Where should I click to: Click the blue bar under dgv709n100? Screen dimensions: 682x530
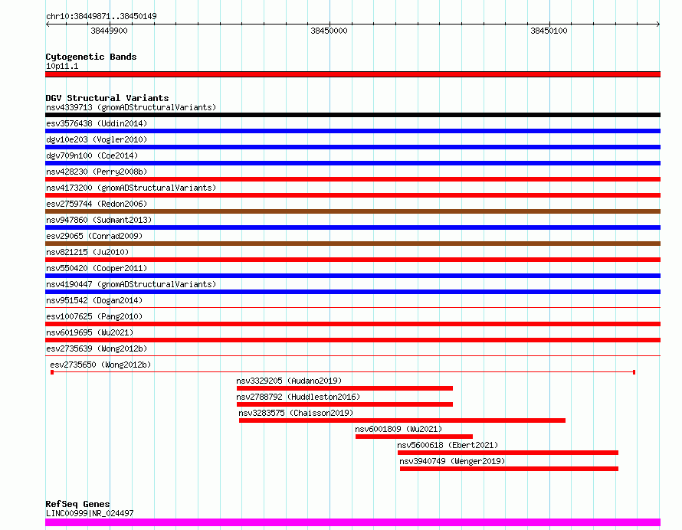352,163
